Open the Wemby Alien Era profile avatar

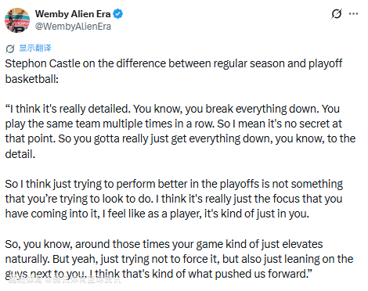click(17, 20)
